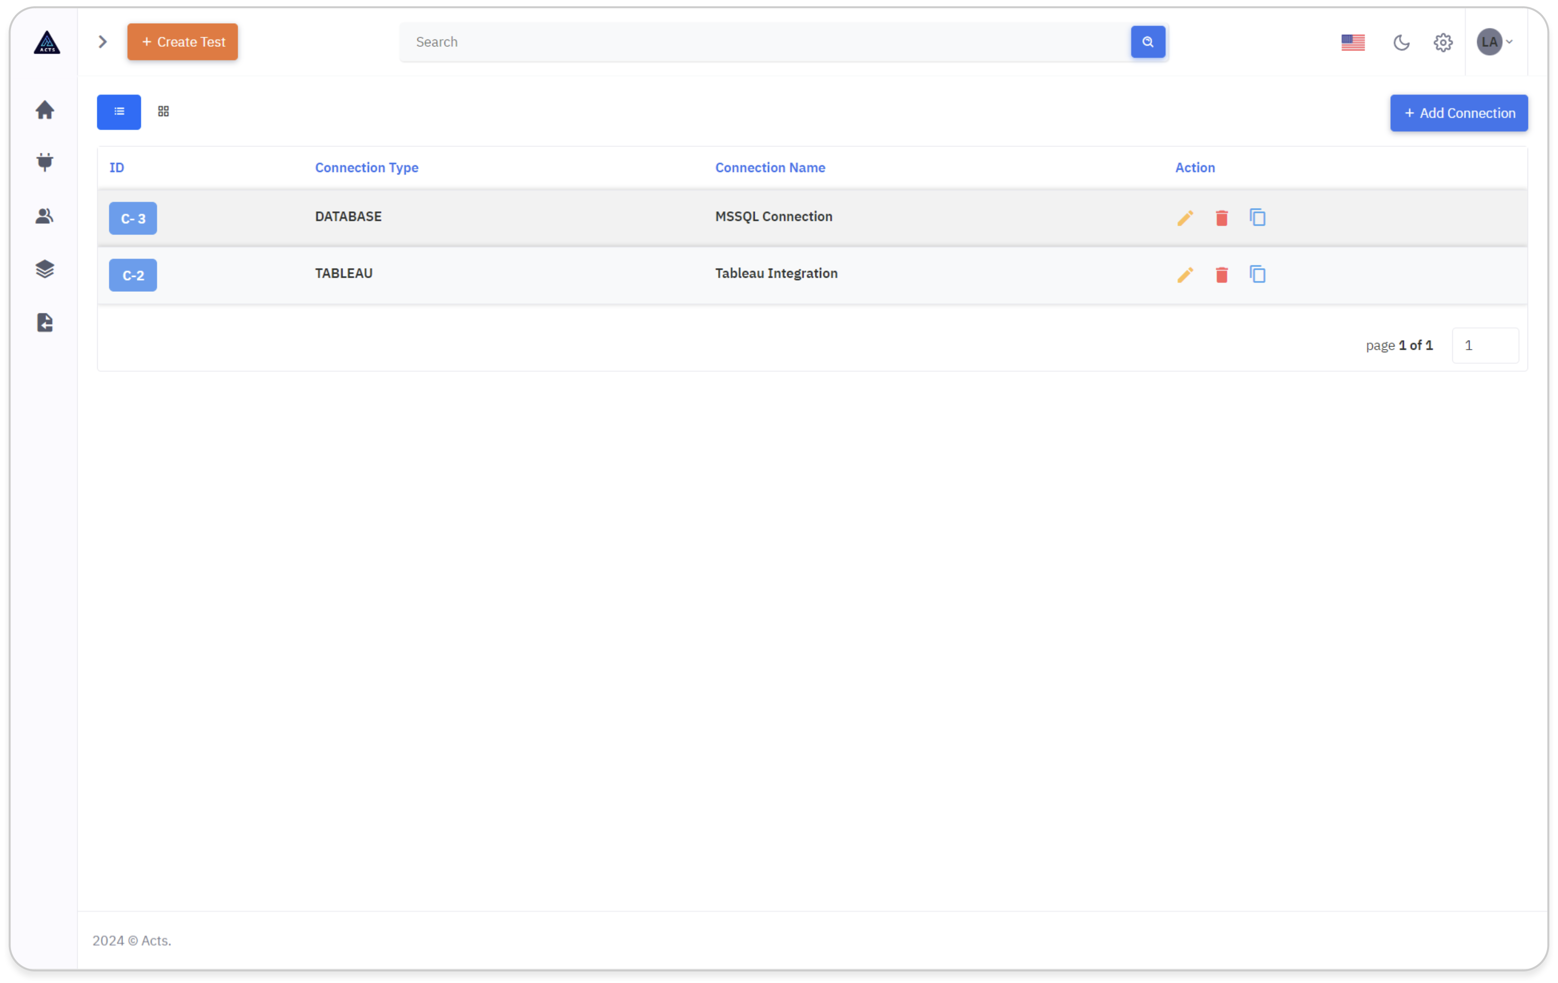Click the C-2 ID badge

[x=132, y=275]
